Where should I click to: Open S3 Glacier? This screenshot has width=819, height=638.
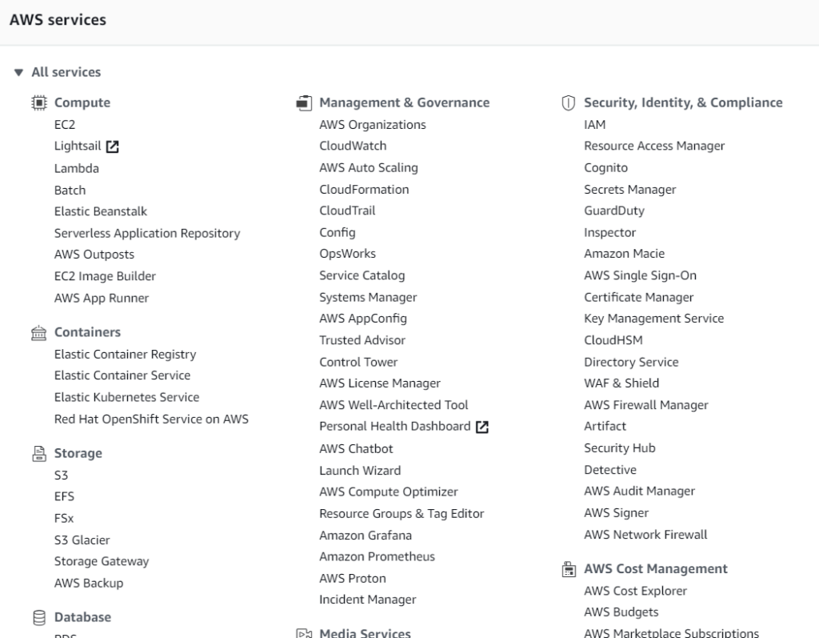pyautogui.click(x=82, y=540)
